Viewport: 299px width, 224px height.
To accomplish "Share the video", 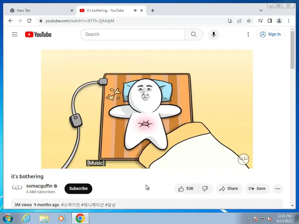I will 229,189.
